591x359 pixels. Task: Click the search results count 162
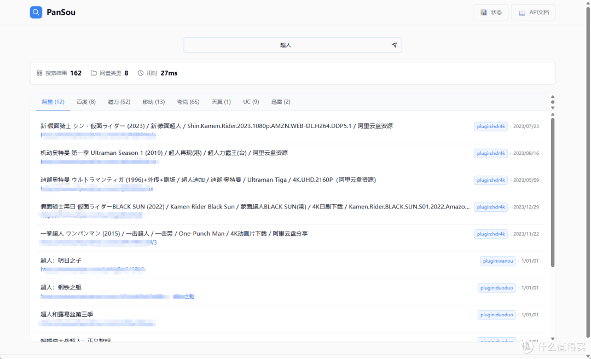(76, 73)
